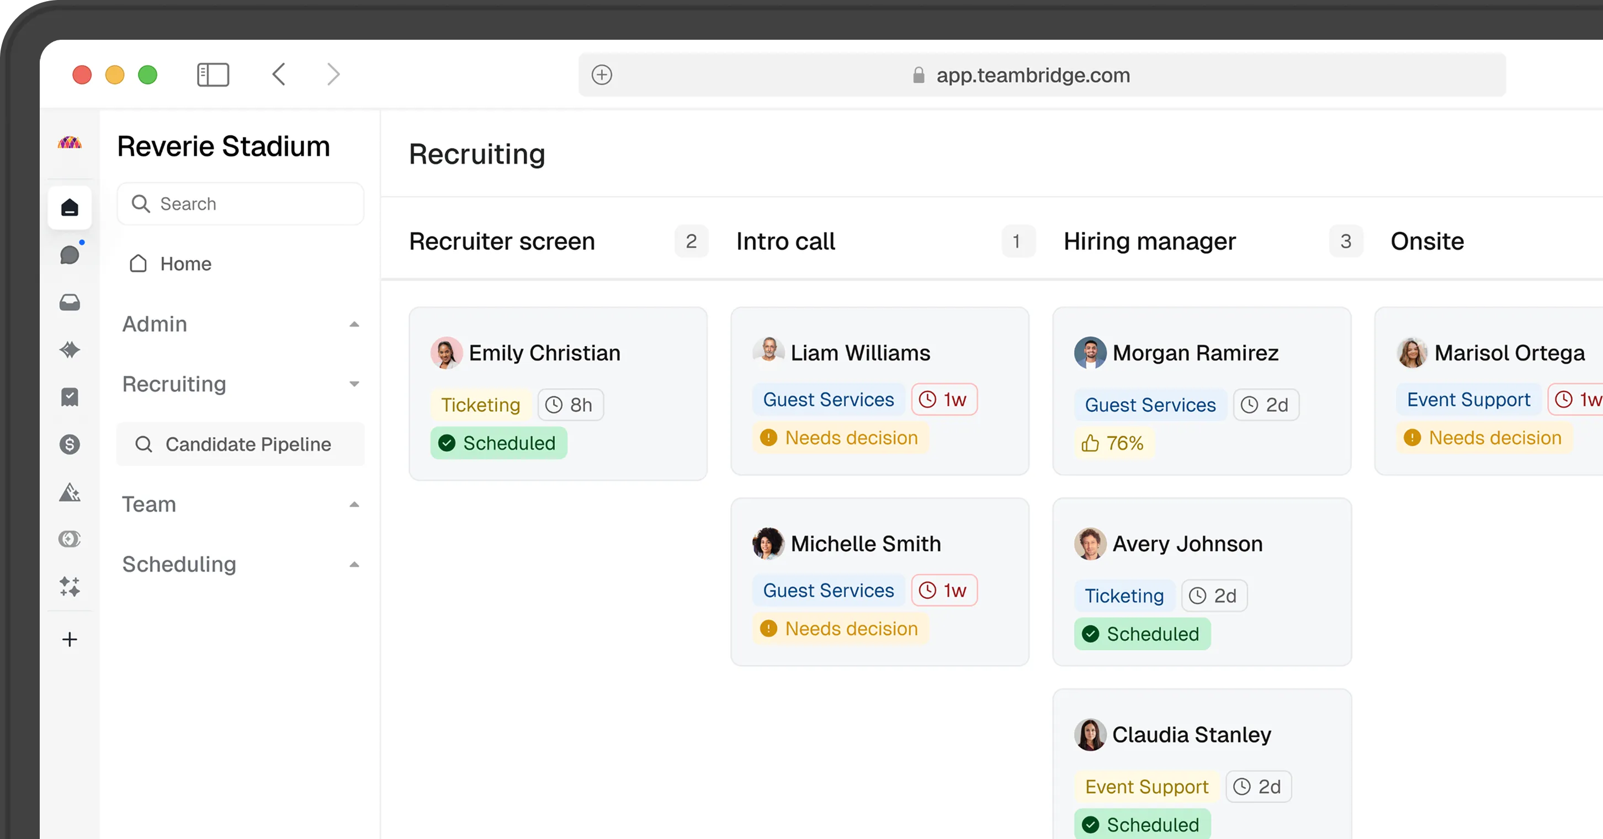Collapse the Recruiting section arrow
Viewport: 1603px width, 839px height.
354,384
